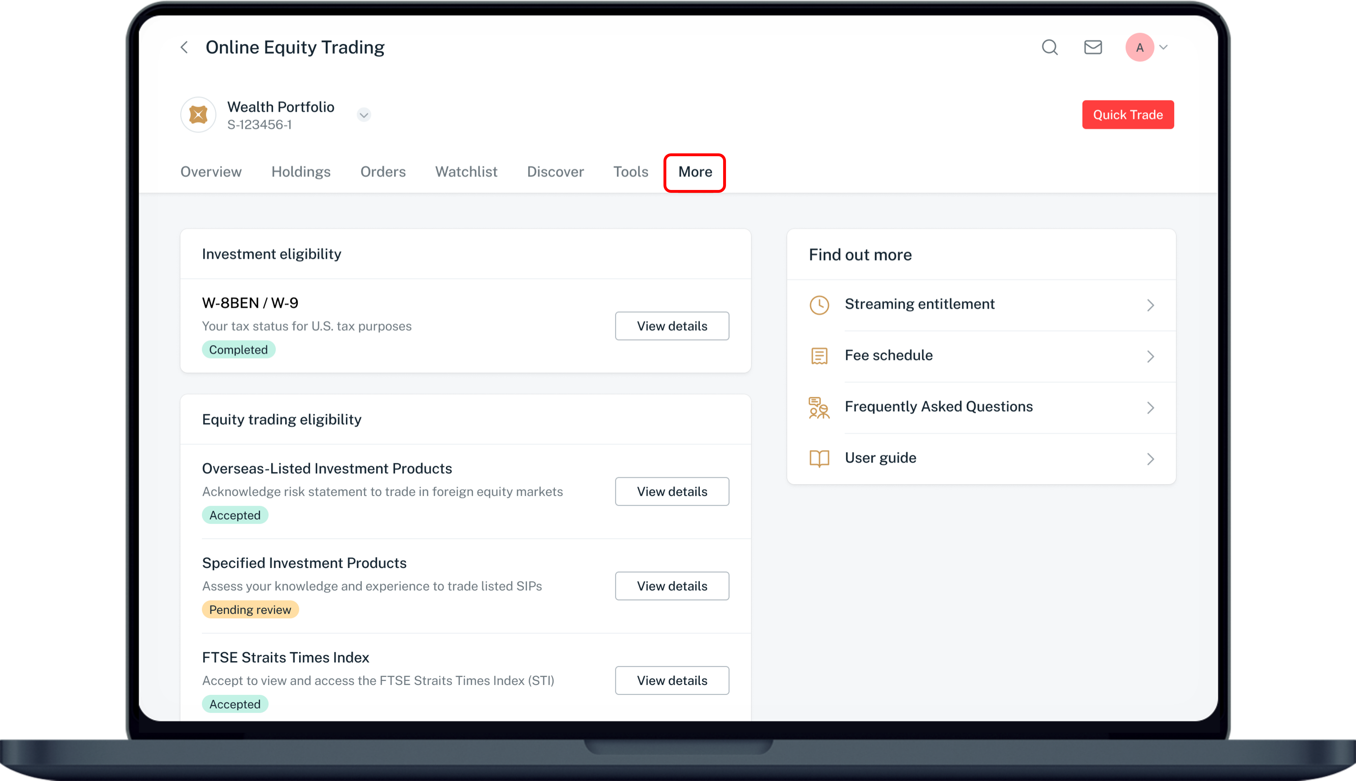Image resolution: width=1356 pixels, height=781 pixels.
Task: Switch to the Holdings tab
Action: pos(301,172)
